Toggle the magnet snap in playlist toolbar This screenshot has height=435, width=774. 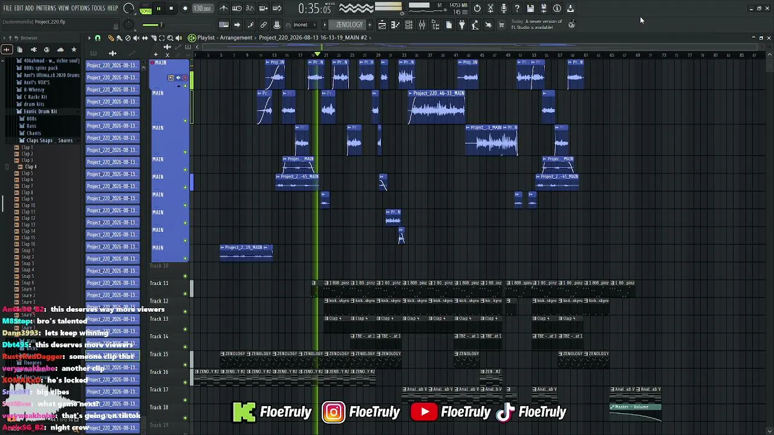[97, 38]
